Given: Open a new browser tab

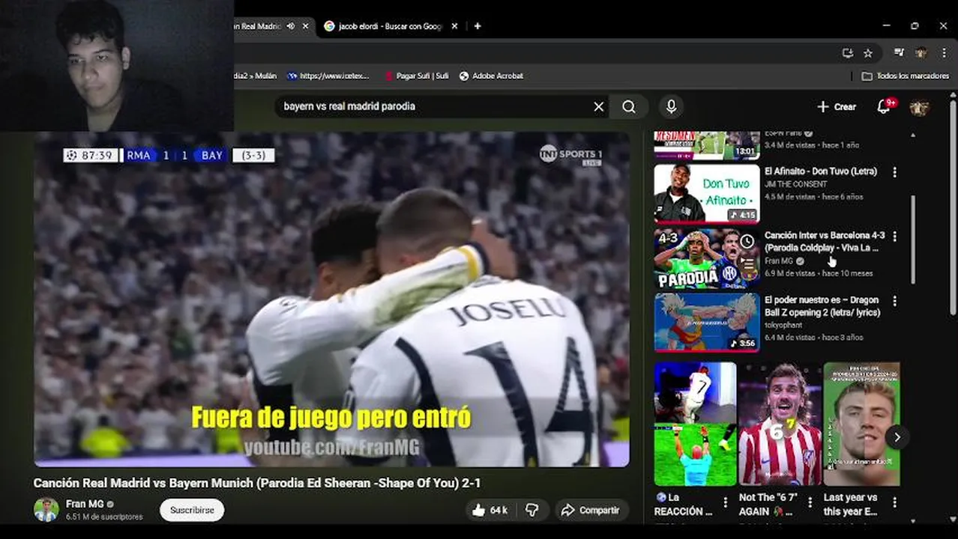Looking at the screenshot, I should click(478, 26).
